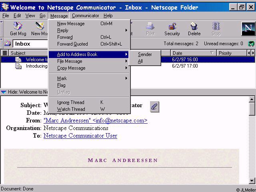Click the vertical scrollbar thumb
256x192 pixels.
point(252,109)
